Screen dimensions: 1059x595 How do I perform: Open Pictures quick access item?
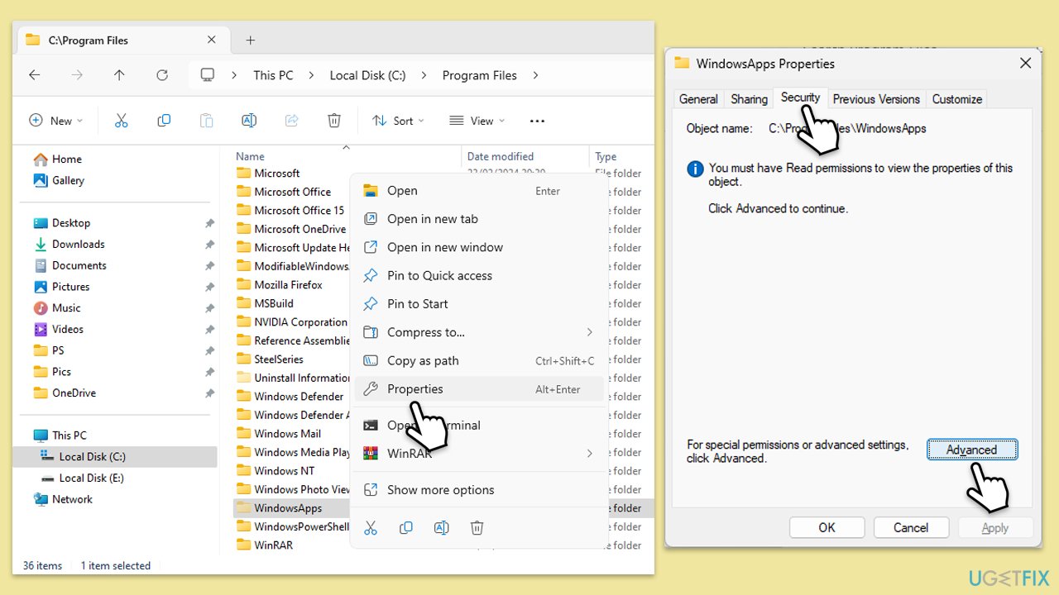point(61,287)
